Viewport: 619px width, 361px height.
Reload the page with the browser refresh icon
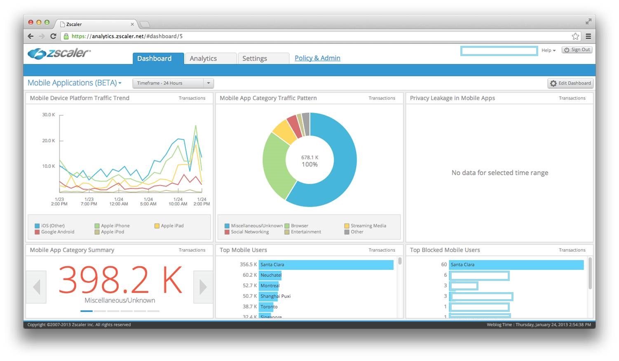(x=53, y=36)
